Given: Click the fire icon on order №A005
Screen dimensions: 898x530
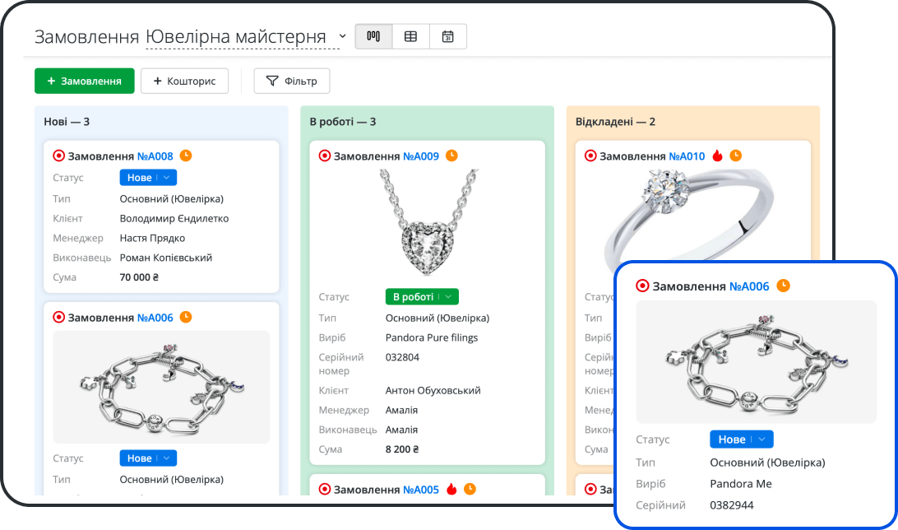Looking at the screenshot, I should click(x=451, y=487).
